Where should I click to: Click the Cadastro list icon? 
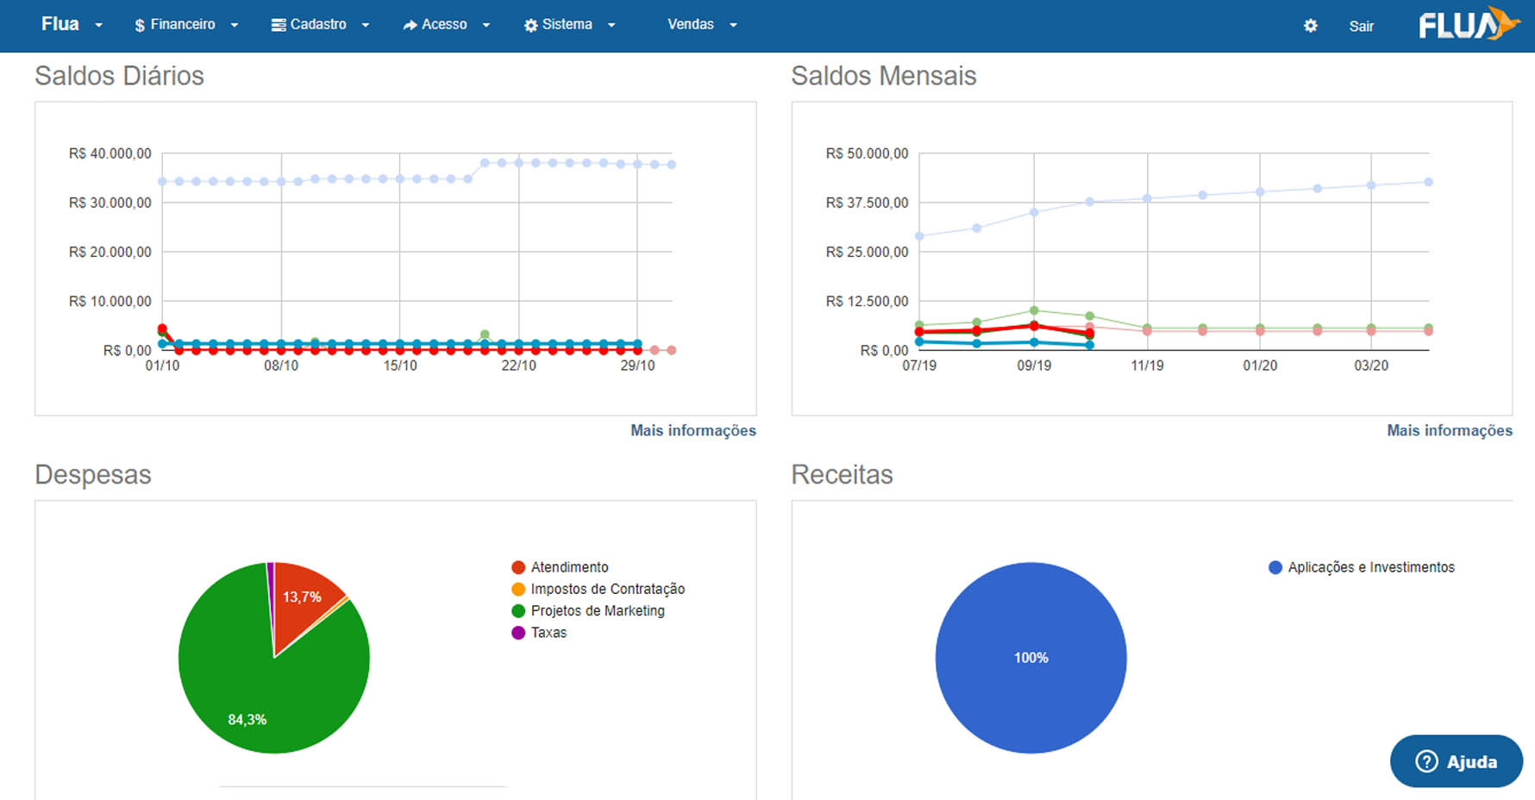click(x=279, y=25)
